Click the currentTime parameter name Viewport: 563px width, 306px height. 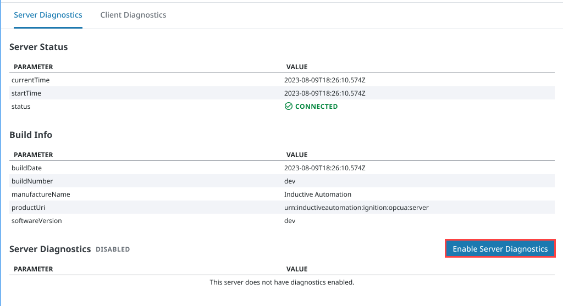(31, 80)
